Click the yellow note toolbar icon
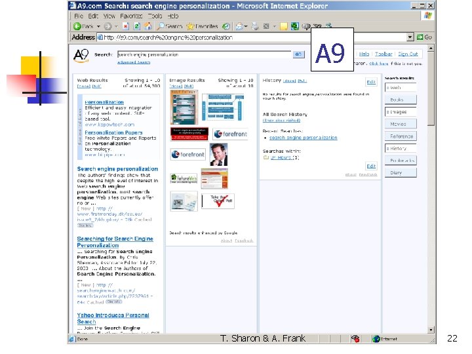The image size is (472, 354). pyautogui.click(x=283, y=26)
